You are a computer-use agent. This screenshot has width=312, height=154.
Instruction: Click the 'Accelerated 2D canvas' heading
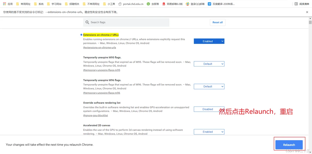coord(97,125)
